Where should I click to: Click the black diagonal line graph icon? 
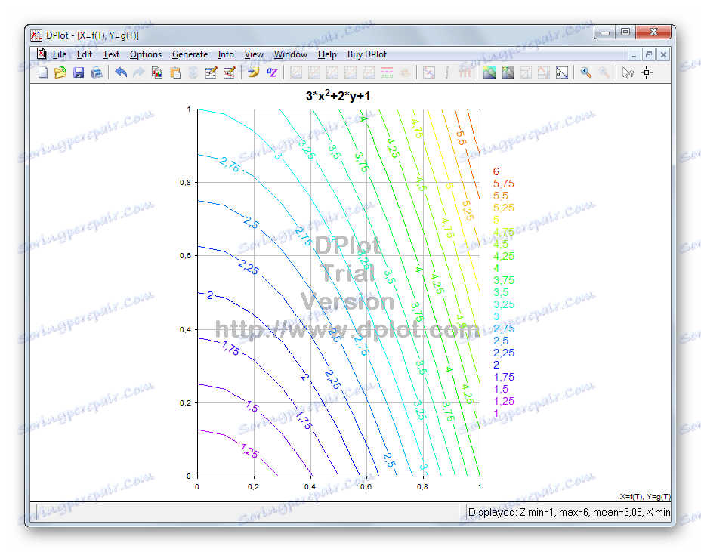coord(562,72)
